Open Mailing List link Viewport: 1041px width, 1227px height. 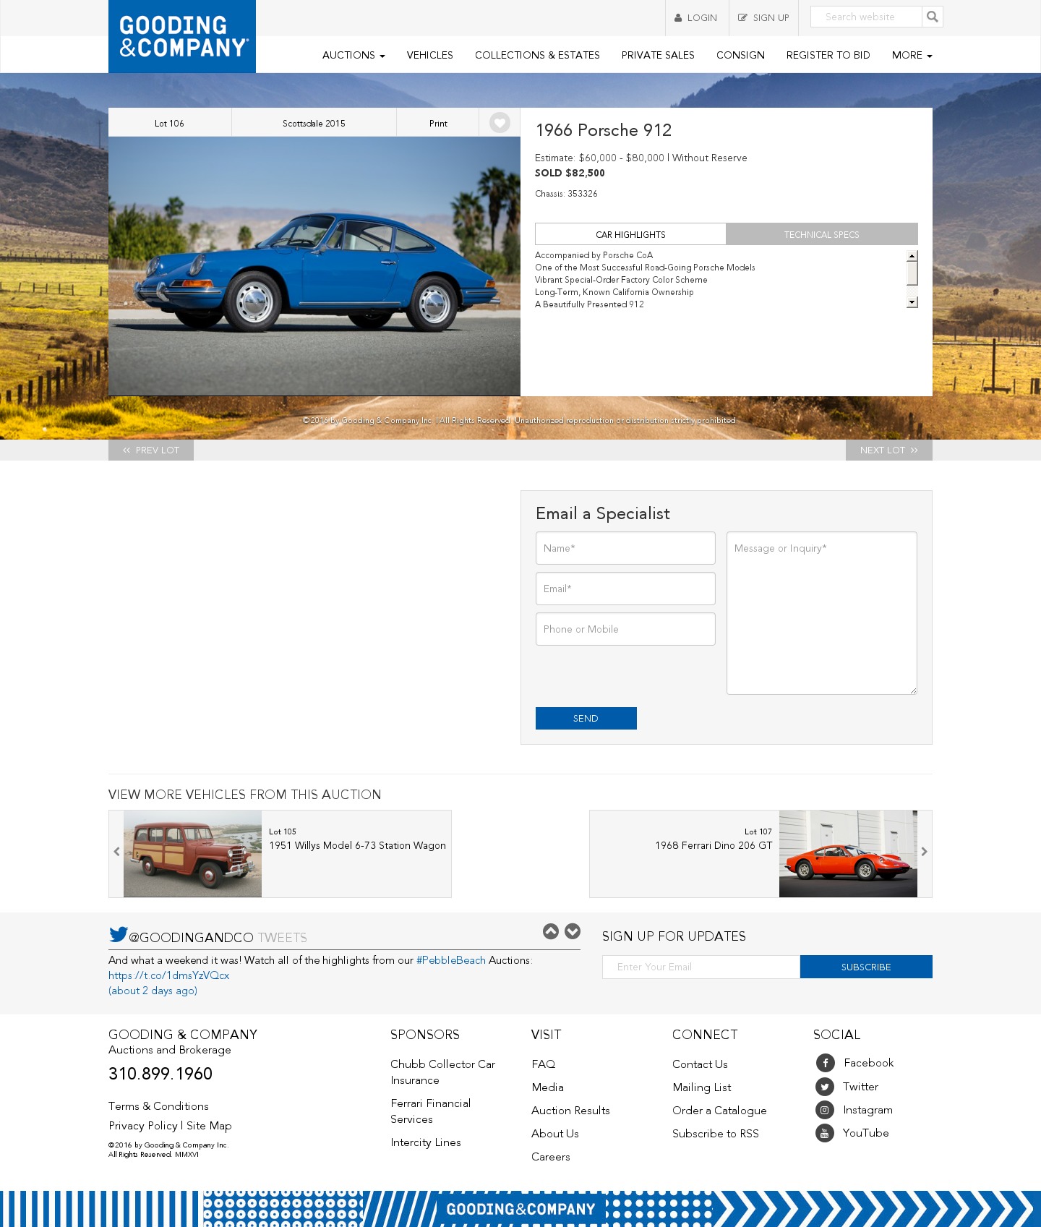click(701, 1087)
